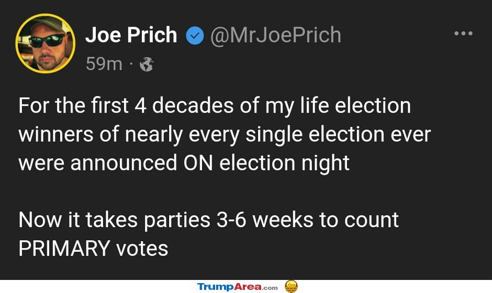The width and height of the screenshot is (492, 293).
Task: Click the capitalized word ON in the post
Action: click(x=198, y=163)
